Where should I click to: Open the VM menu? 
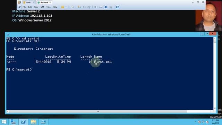click(42, 7)
